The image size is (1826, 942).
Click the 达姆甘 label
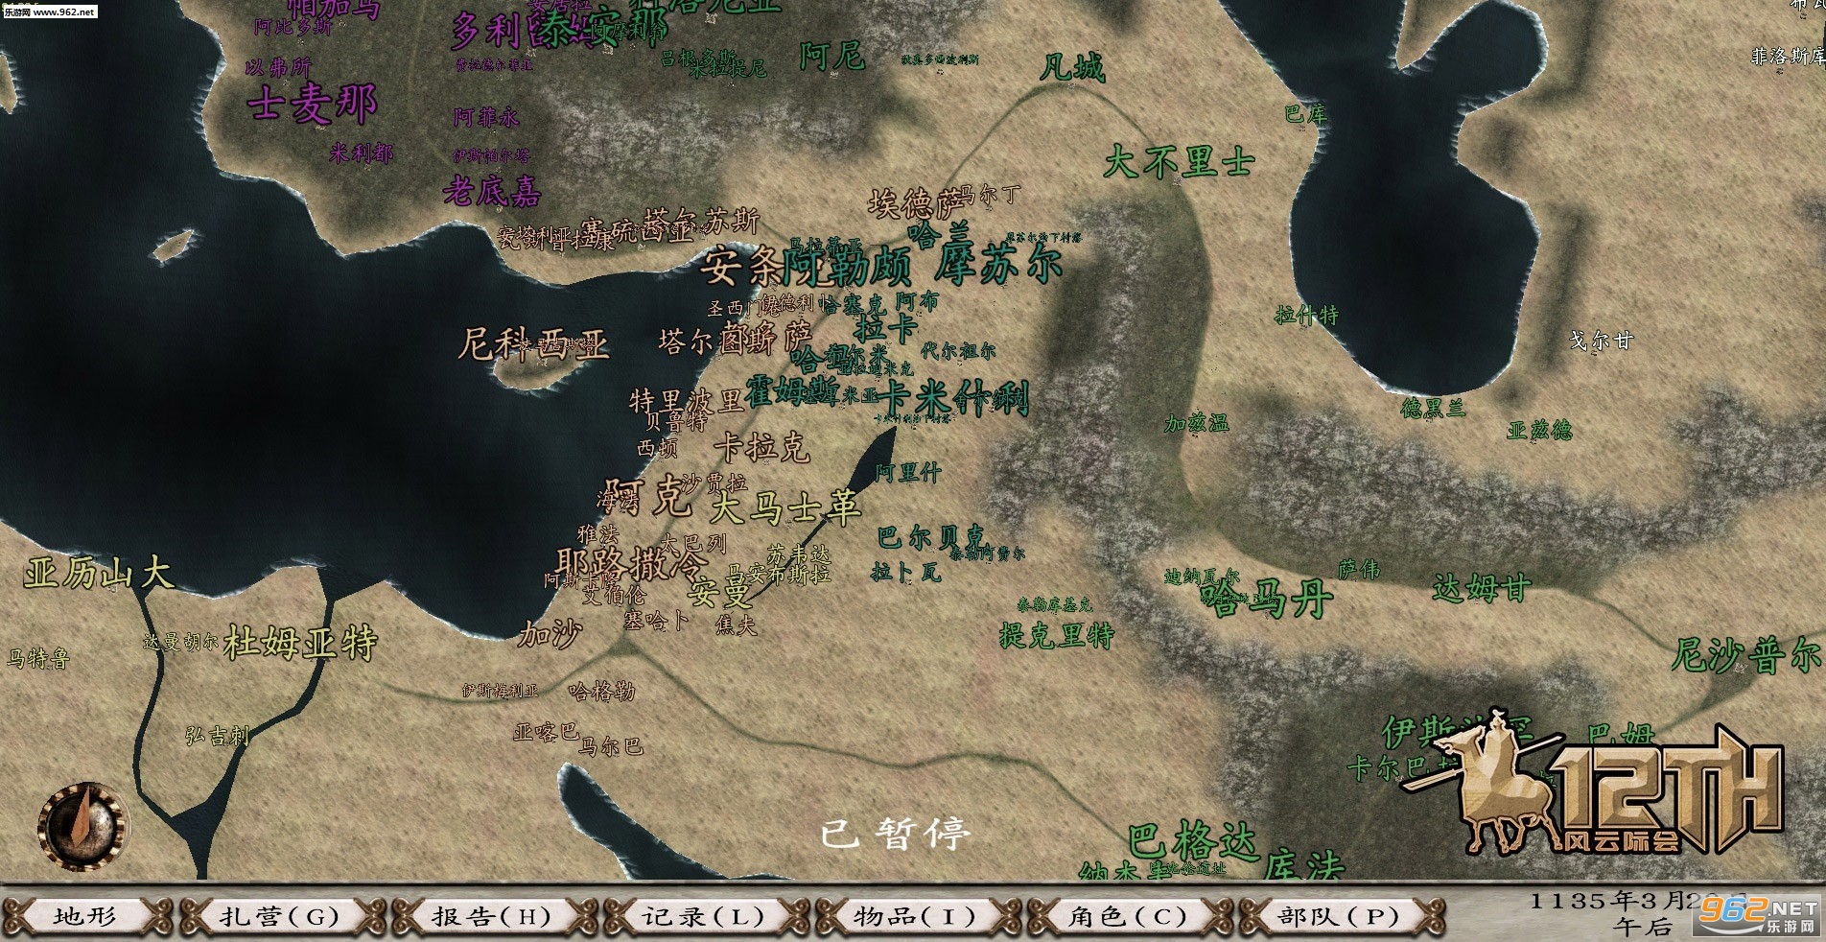pos(1482,587)
